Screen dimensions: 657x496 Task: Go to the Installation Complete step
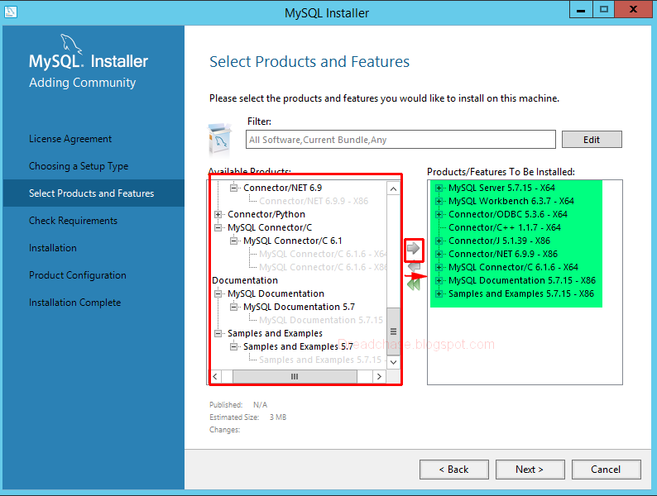tap(74, 303)
